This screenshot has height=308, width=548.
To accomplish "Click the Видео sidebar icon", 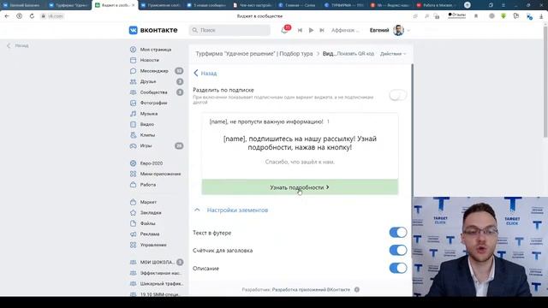I will coord(133,124).
